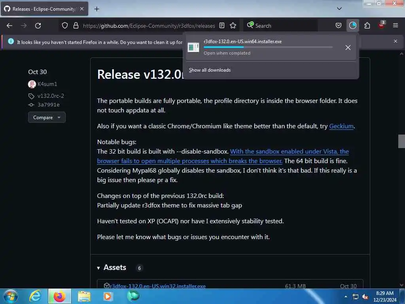Open the hamburger application menu

396,26
